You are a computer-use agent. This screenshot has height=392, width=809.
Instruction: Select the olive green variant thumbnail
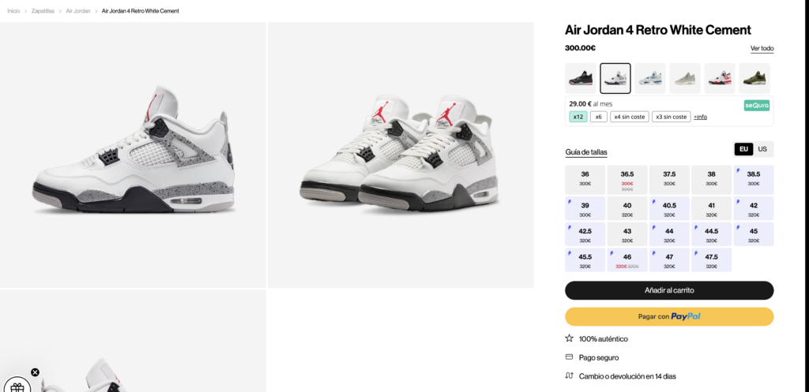pyautogui.click(x=754, y=78)
